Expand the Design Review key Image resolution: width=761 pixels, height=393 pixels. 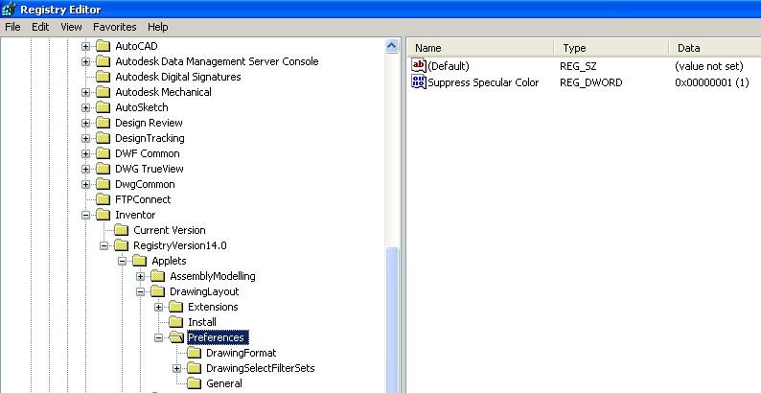(x=86, y=124)
